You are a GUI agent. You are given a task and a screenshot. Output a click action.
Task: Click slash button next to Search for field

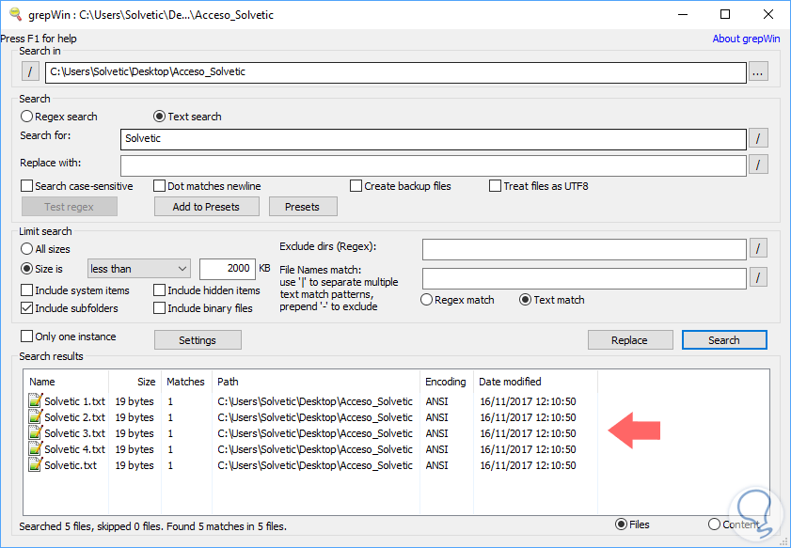coord(758,138)
